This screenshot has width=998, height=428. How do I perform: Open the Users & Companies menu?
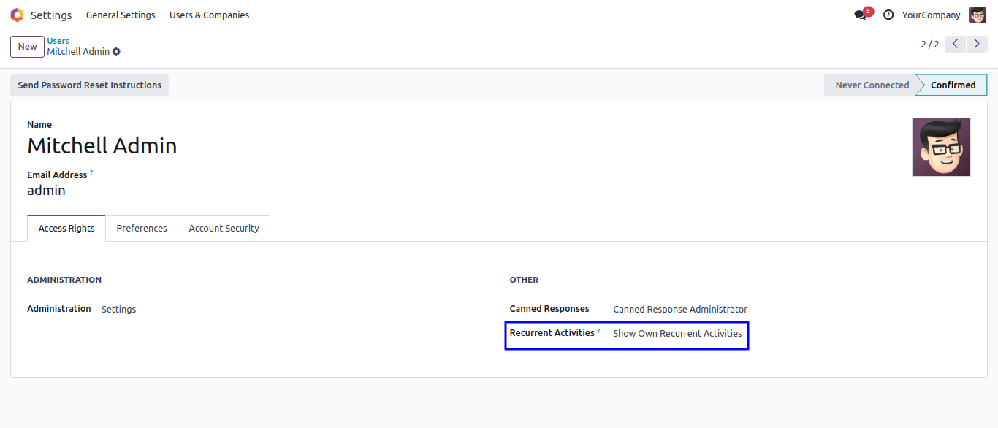[x=209, y=15]
